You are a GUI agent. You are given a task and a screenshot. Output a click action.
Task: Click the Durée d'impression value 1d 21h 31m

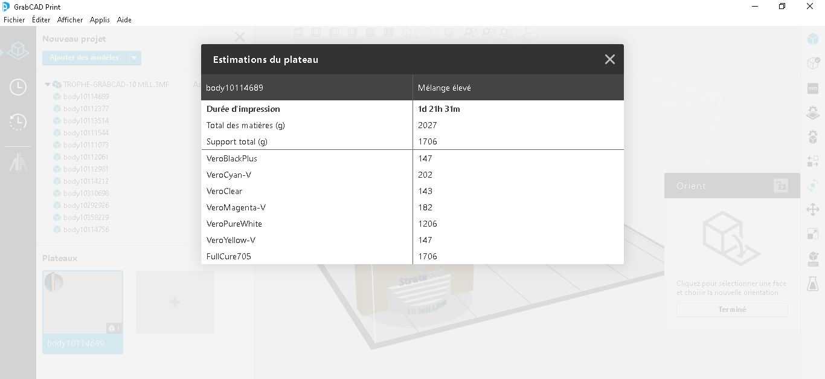(439, 109)
